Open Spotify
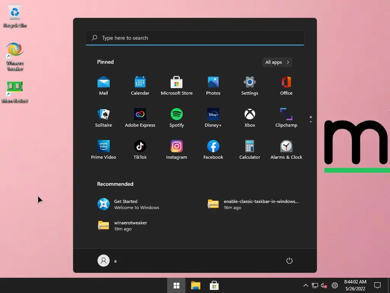 tap(177, 118)
